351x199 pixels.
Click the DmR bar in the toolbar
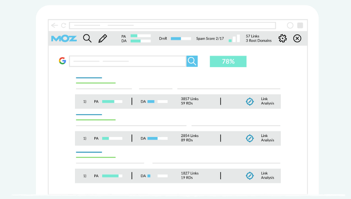pyautogui.click(x=181, y=39)
